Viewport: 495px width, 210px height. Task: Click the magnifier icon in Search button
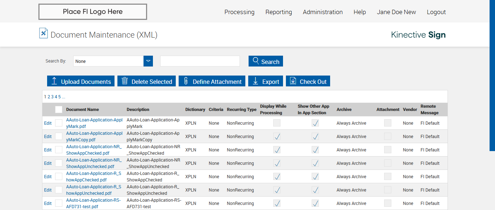click(x=256, y=61)
